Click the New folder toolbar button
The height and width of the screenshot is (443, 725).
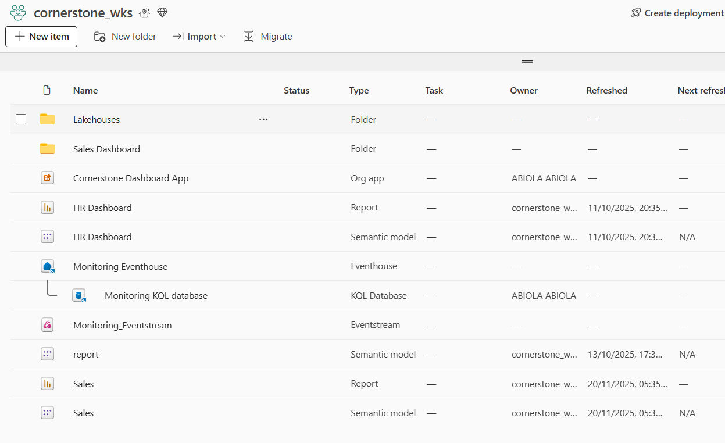click(125, 37)
